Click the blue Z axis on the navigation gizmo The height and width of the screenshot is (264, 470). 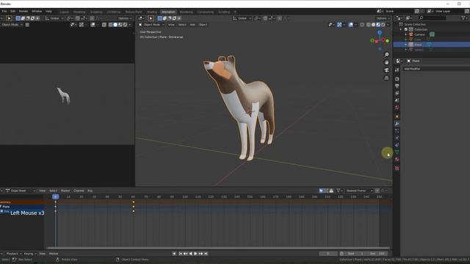click(380, 32)
